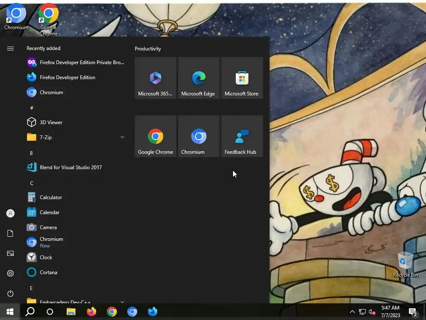Open Documents from Start sidebar
This screenshot has height=320, width=426.
(10, 233)
